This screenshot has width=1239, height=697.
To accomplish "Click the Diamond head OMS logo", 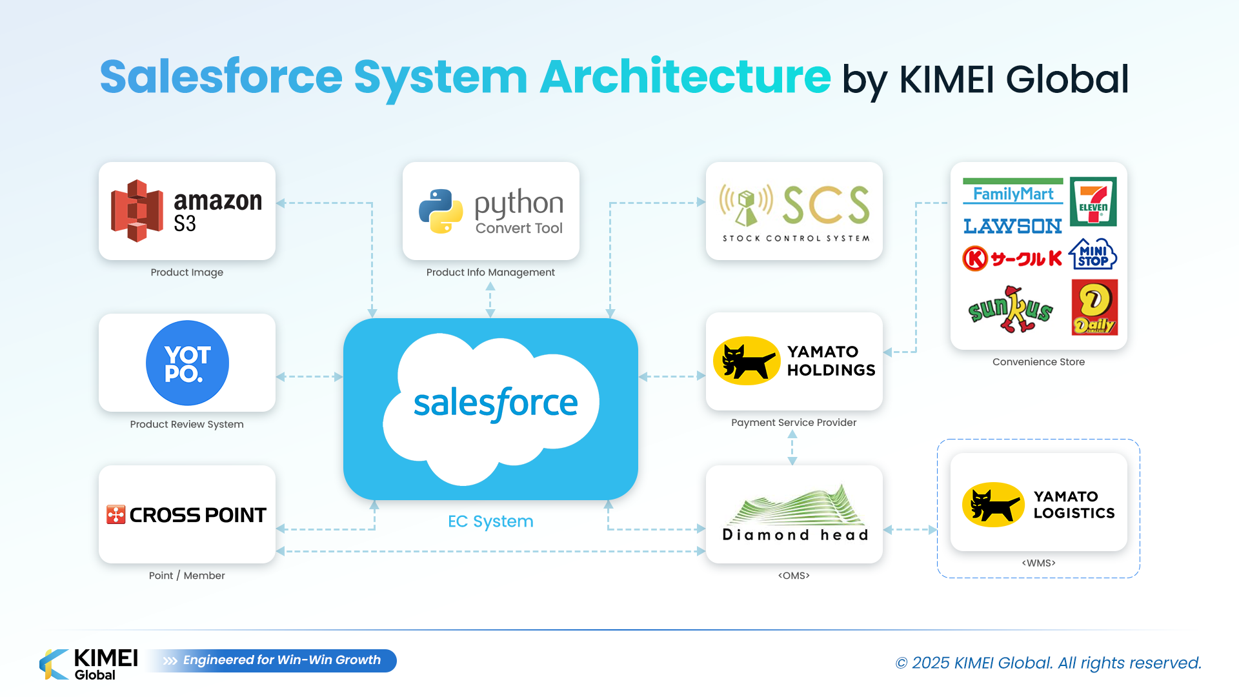I will click(794, 514).
